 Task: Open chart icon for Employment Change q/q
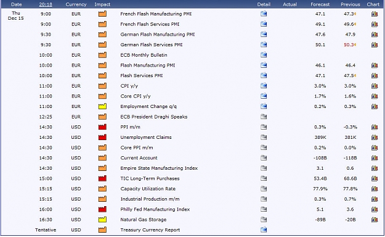click(375, 106)
